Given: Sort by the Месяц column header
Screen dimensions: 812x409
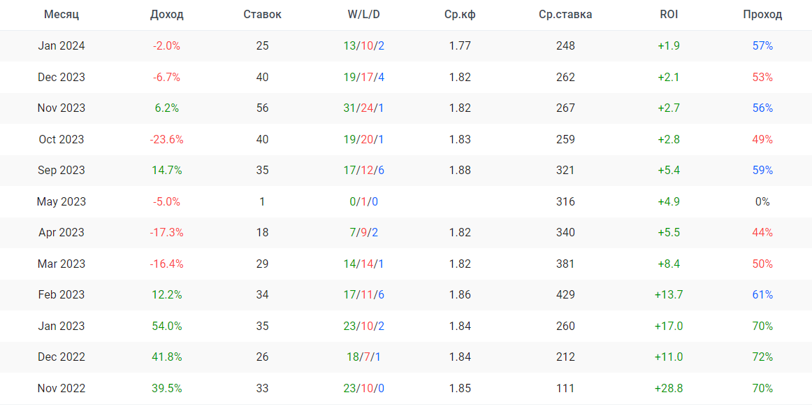Looking at the screenshot, I should (x=61, y=15).
